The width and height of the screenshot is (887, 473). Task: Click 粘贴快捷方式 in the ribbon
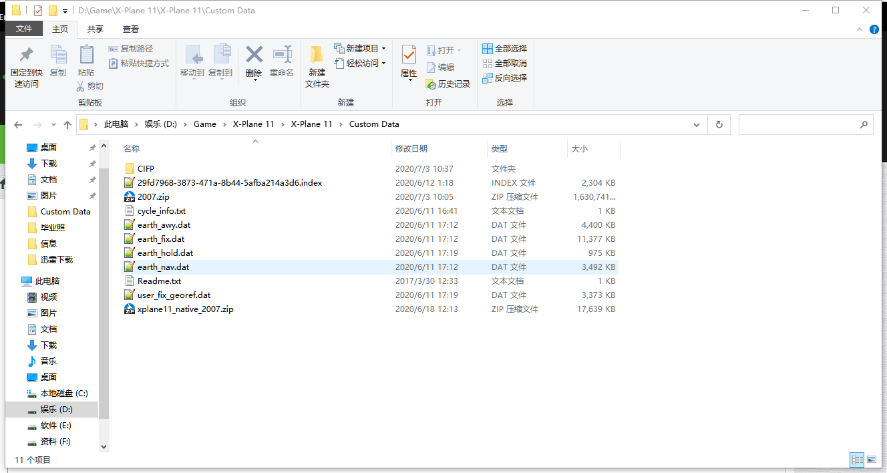click(138, 63)
